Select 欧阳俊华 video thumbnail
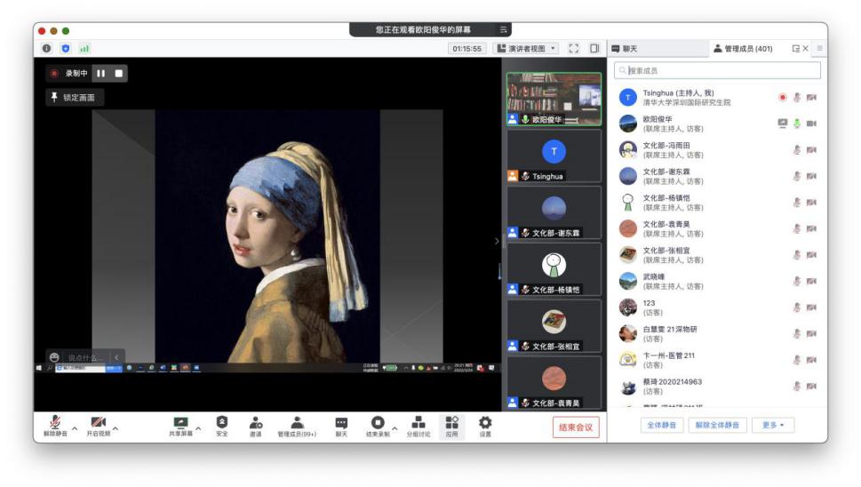 [x=554, y=100]
